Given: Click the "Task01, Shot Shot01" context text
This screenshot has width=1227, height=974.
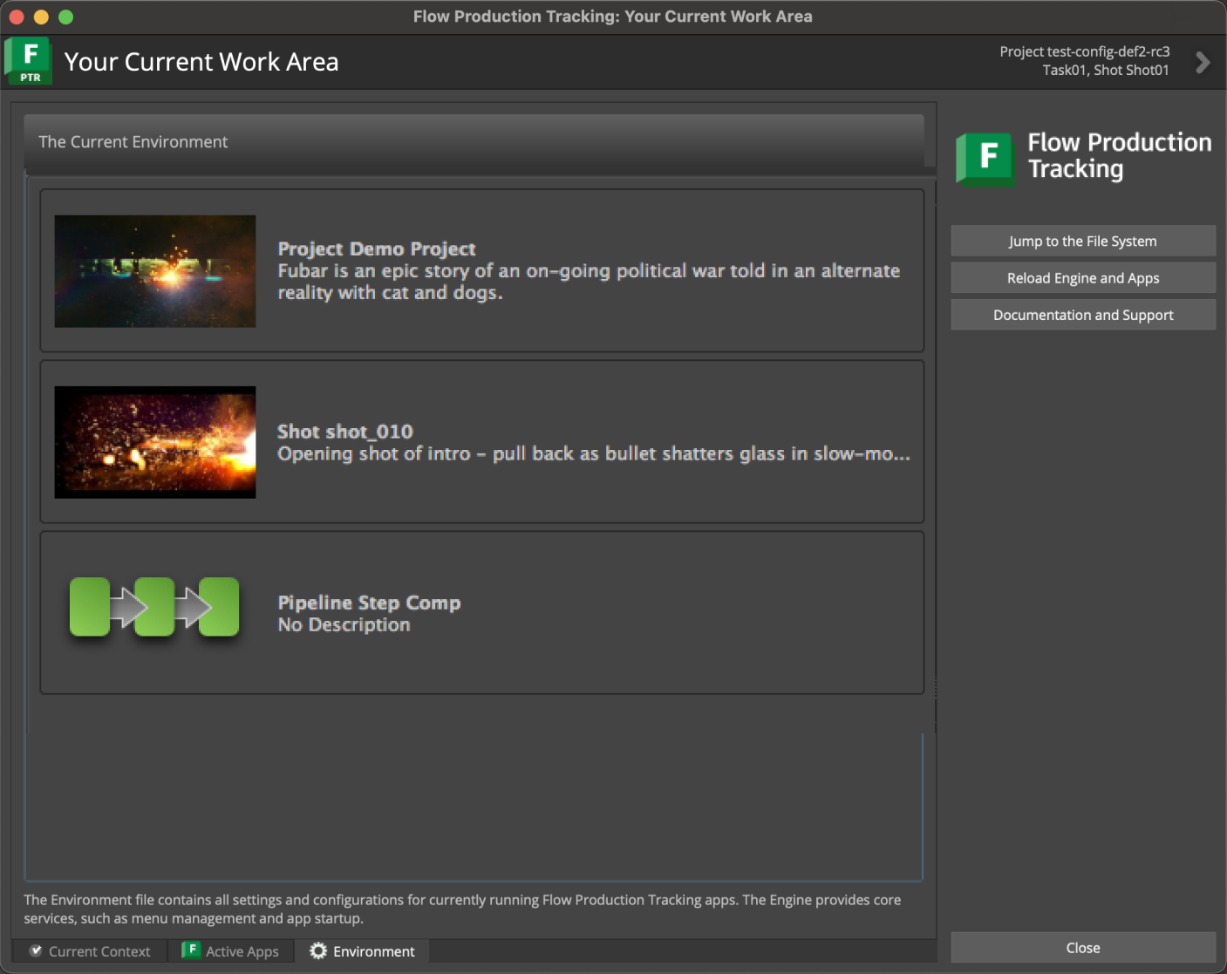Looking at the screenshot, I should (x=1106, y=70).
